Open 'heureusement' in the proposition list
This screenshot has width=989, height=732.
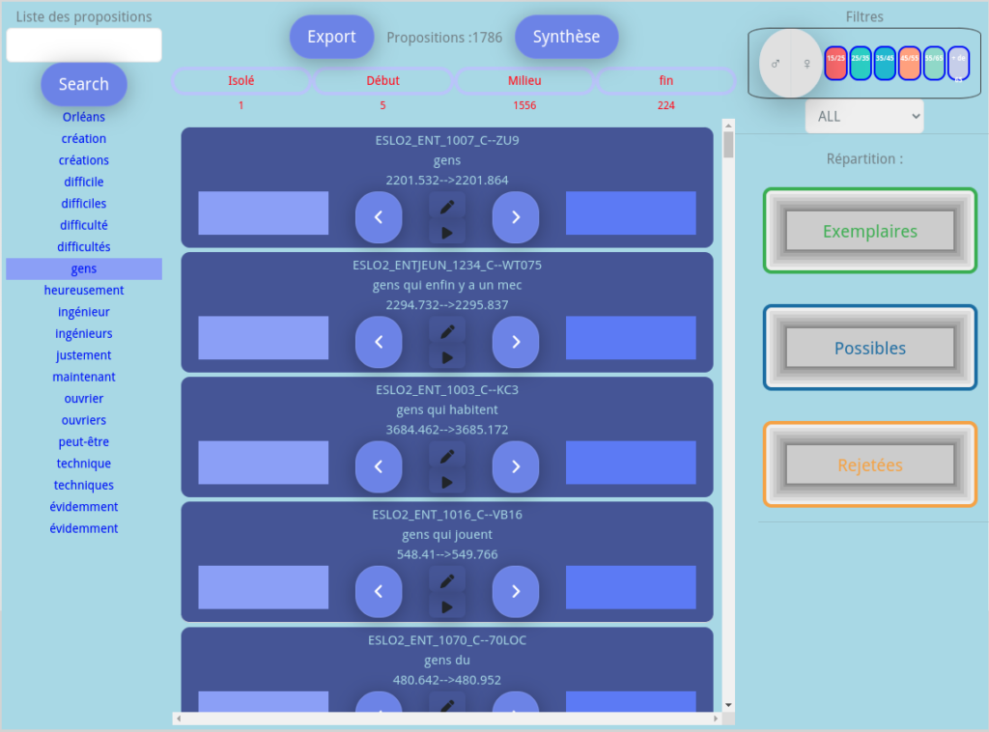[x=84, y=290]
